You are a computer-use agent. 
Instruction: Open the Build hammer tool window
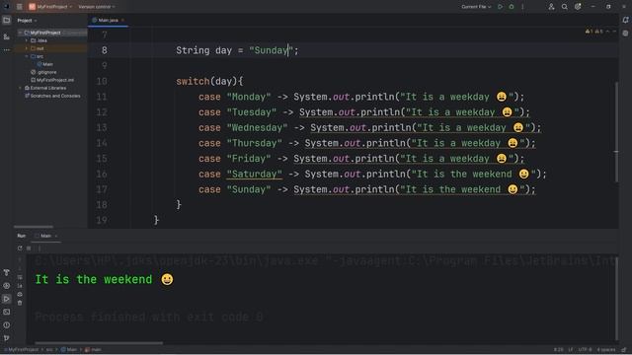coord(7,272)
